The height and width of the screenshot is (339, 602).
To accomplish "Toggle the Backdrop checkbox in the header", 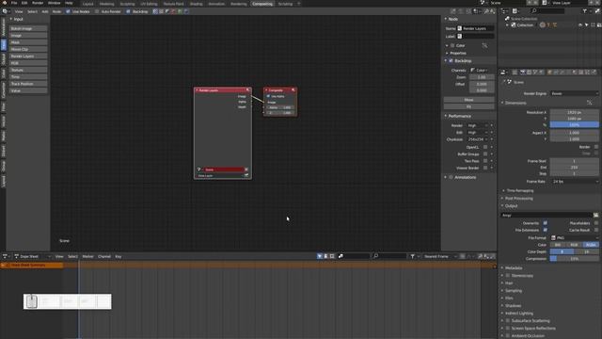I will point(128,11).
